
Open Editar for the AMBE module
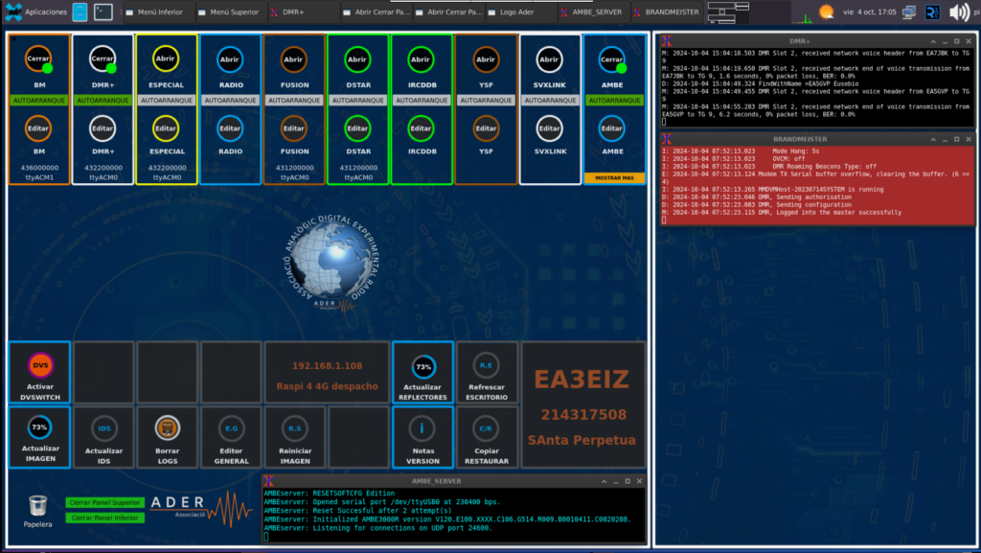612,128
